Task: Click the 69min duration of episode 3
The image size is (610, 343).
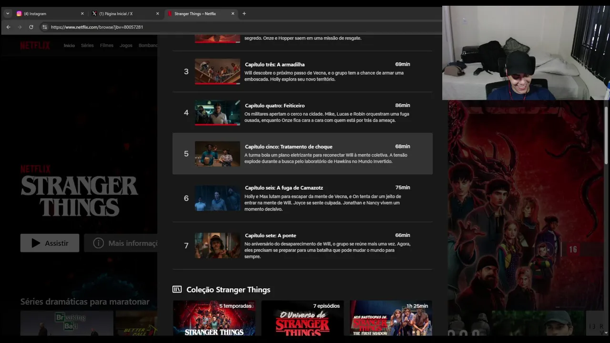Action: pos(402,64)
